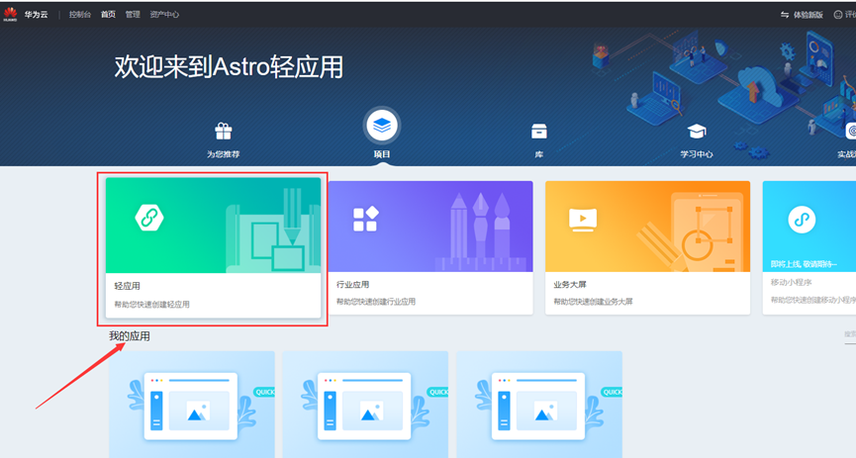Open the 移动小程序 card title
Screen dimensions: 856x458
[791, 282]
